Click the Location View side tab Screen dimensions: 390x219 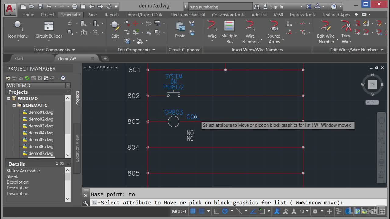coord(77,148)
